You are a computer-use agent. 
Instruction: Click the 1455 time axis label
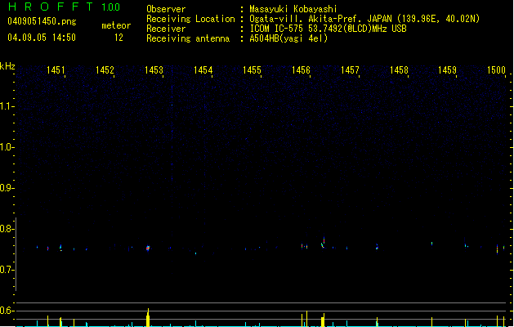coord(252,70)
